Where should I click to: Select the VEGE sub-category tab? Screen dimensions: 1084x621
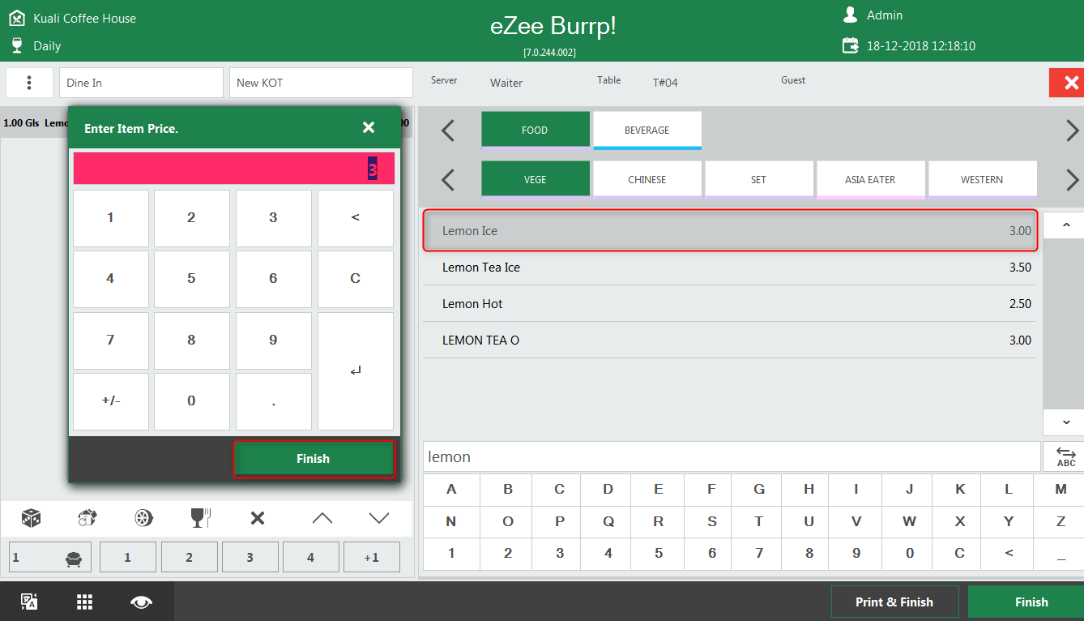pyautogui.click(x=535, y=179)
